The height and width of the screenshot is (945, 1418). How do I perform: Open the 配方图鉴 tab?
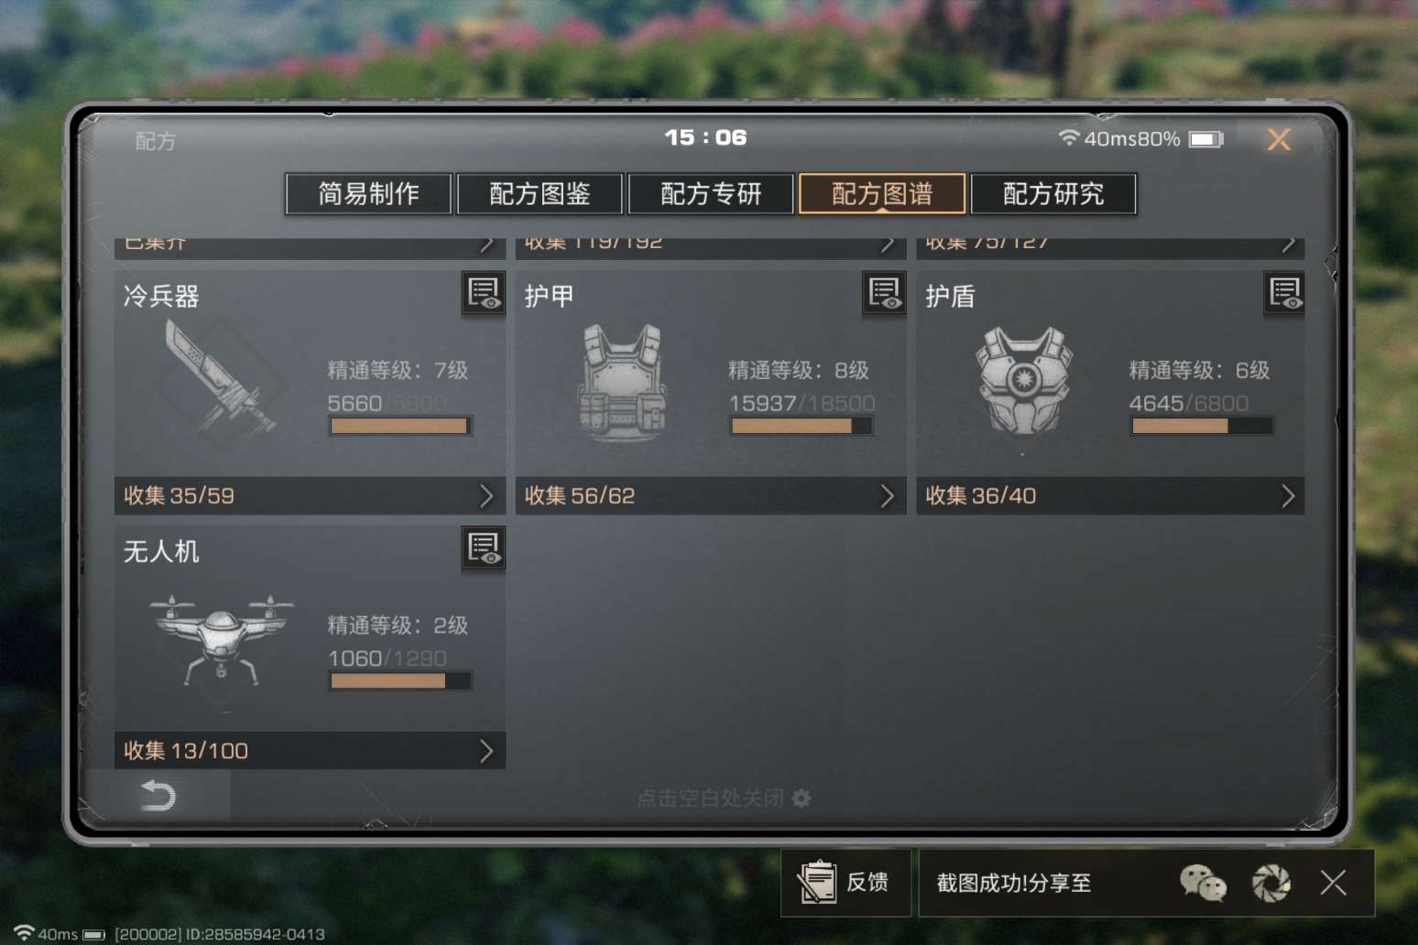pos(540,193)
